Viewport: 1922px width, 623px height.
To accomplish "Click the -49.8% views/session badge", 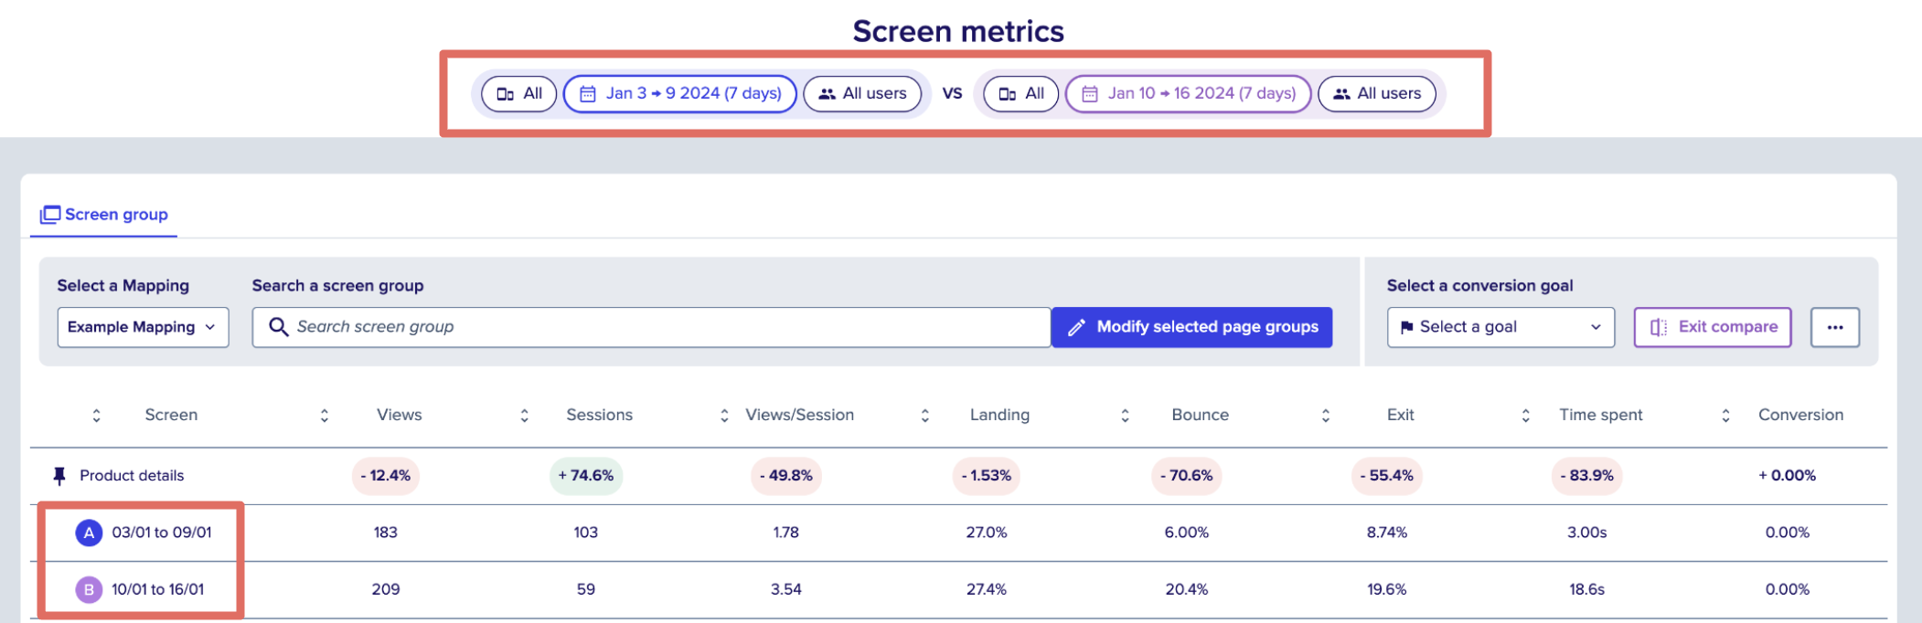I will [x=786, y=476].
